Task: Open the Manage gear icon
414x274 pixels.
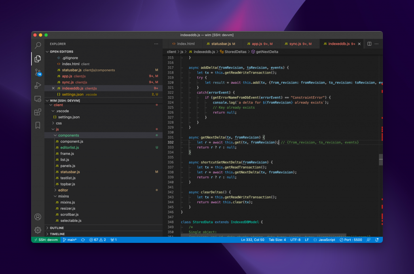Action: coord(38,230)
